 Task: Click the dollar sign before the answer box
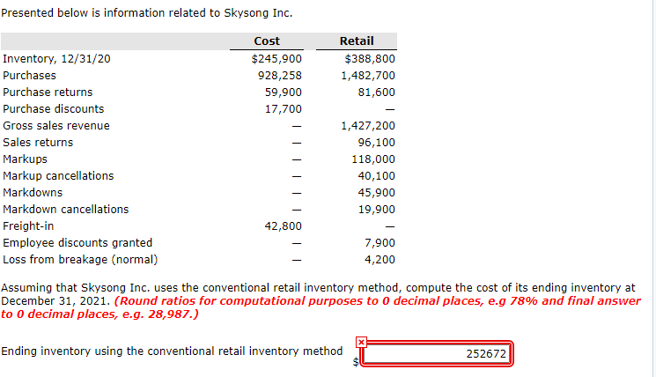[x=356, y=361]
